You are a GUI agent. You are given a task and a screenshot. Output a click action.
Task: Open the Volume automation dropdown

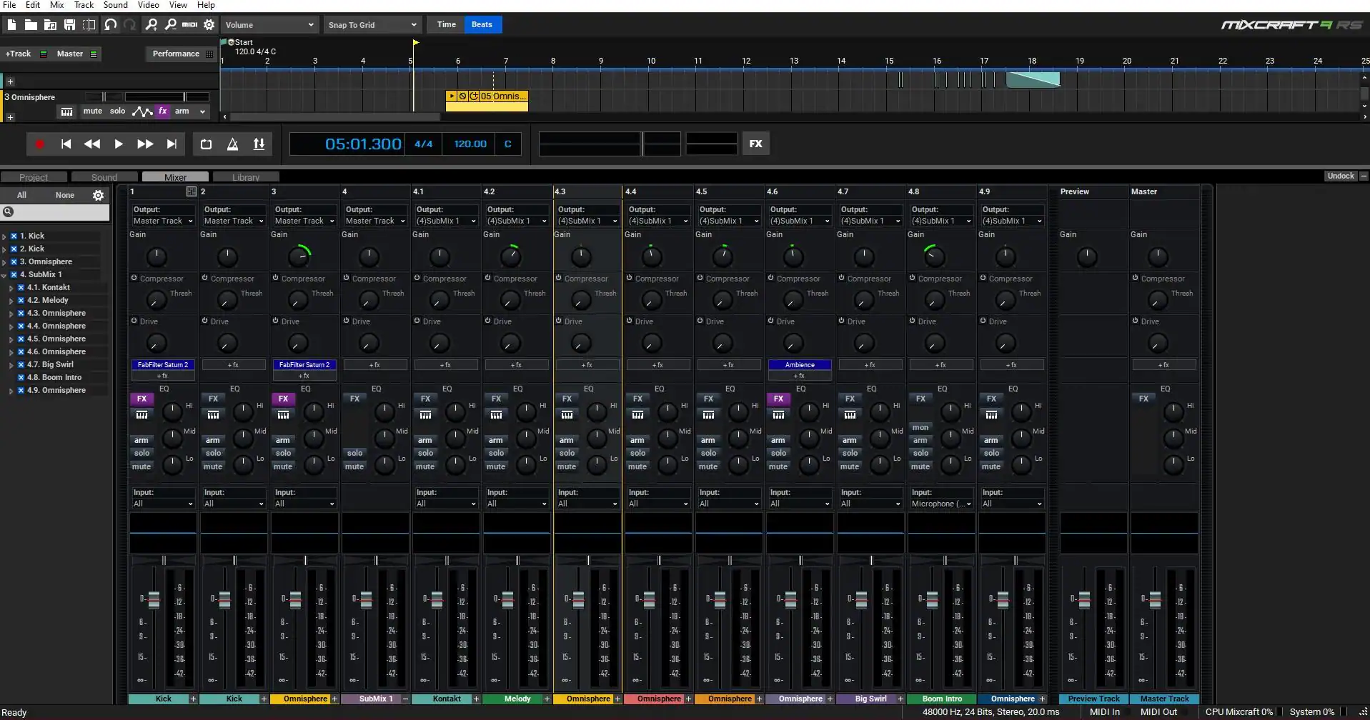click(x=269, y=25)
